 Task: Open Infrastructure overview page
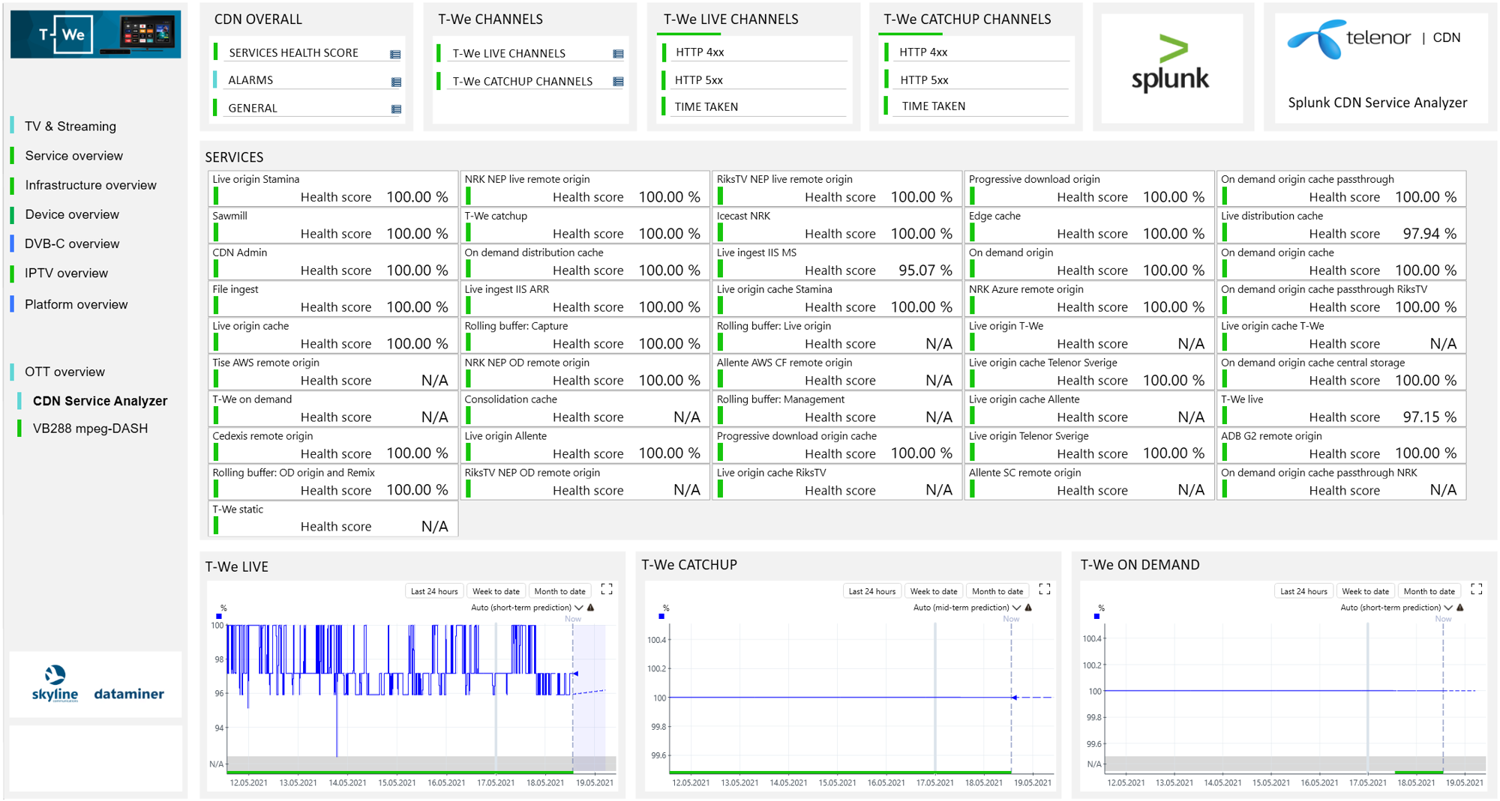coord(90,184)
